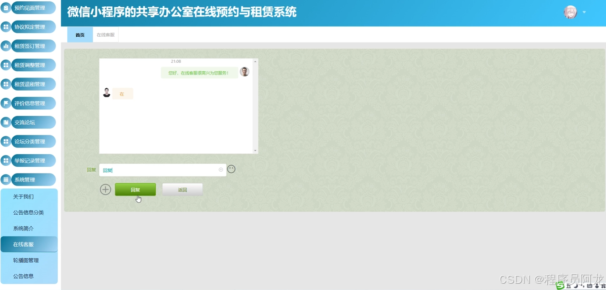Select 系统简介 submenu item
The height and width of the screenshot is (290, 606).
tap(29, 229)
